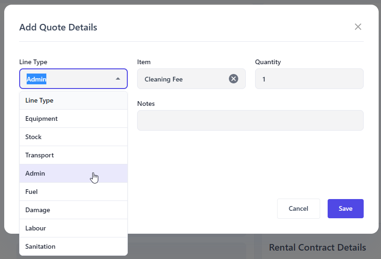Click into the Quantity input field
This screenshot has height=259, width=381.
309,79
